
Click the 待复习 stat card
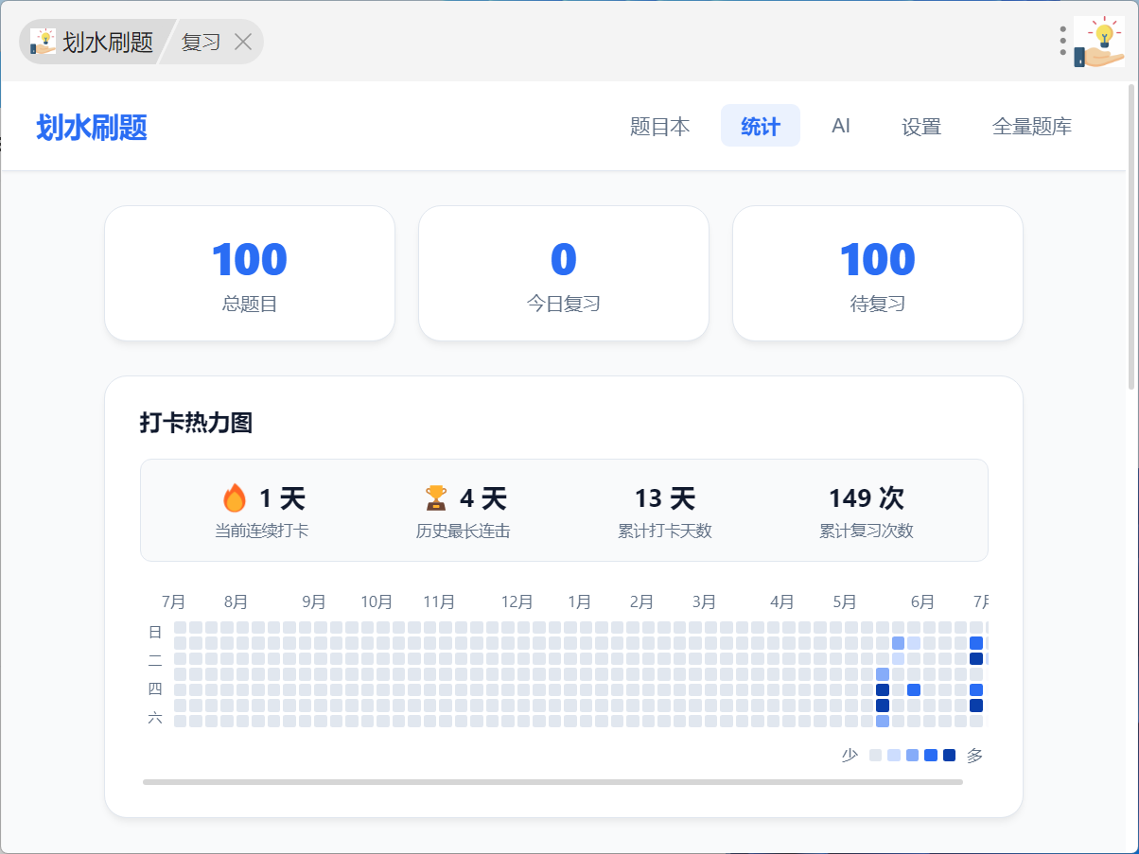(x=878, y=273)
